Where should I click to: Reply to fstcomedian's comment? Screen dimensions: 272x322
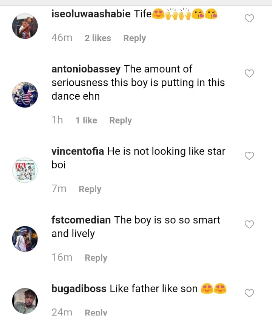96,258
